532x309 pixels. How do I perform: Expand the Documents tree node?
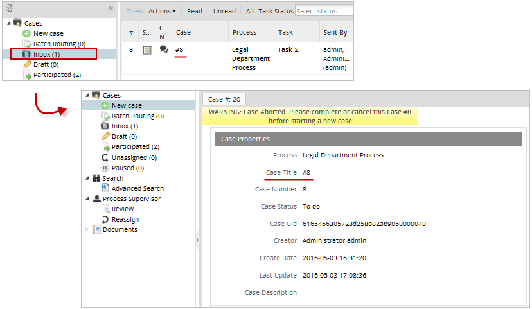click(87, 229)
